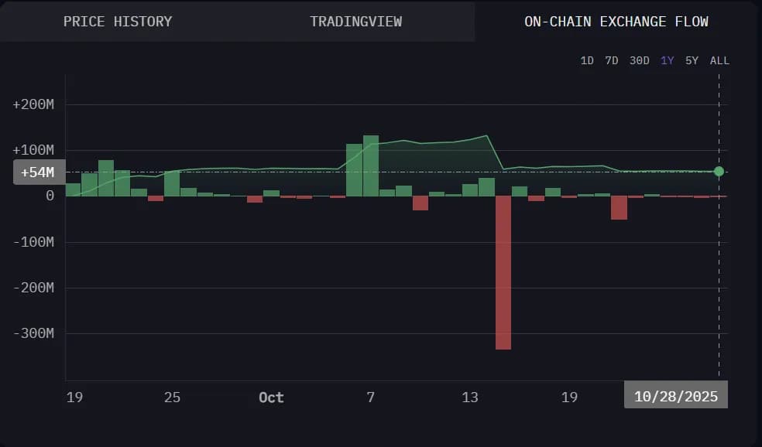This screenshot has height=447, width=762.
Task: Click the +54M value label
Action: click(x=37, y=172)
